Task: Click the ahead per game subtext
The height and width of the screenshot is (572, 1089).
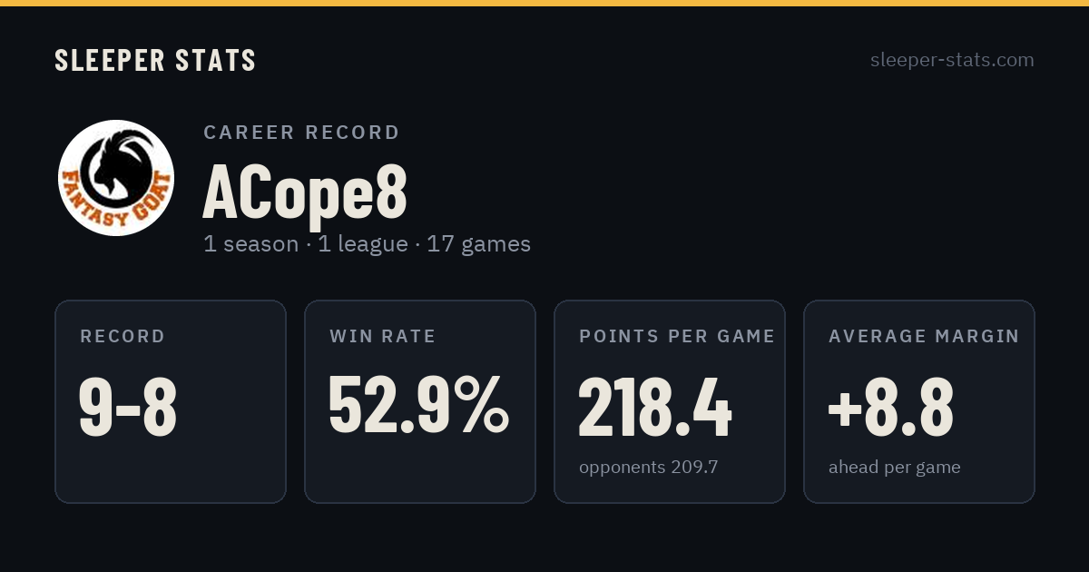Action: [894, 468]
